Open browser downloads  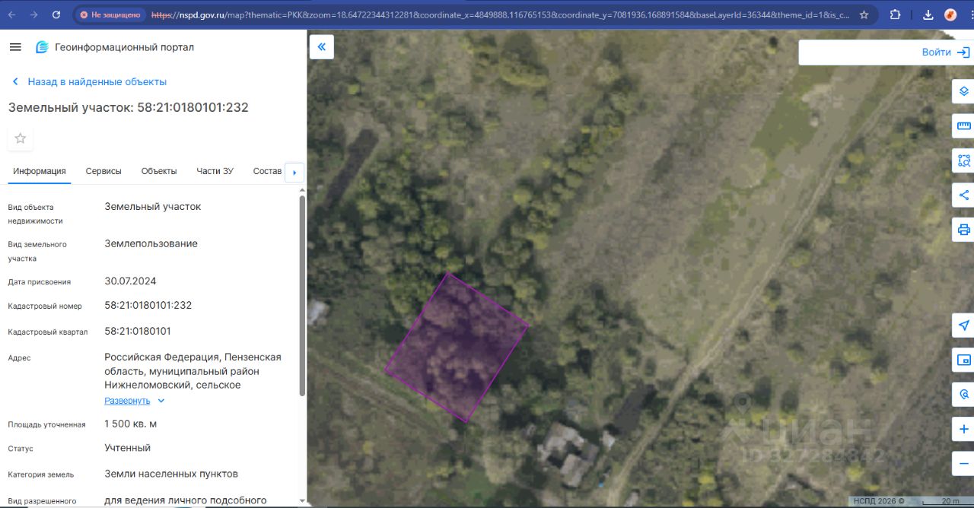928,14
